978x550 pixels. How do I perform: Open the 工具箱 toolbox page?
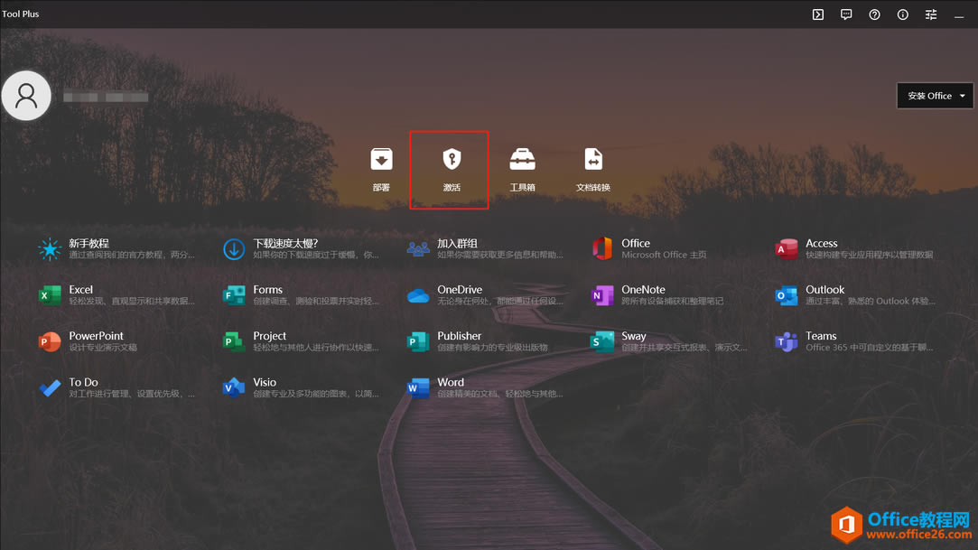click(522, 170)
